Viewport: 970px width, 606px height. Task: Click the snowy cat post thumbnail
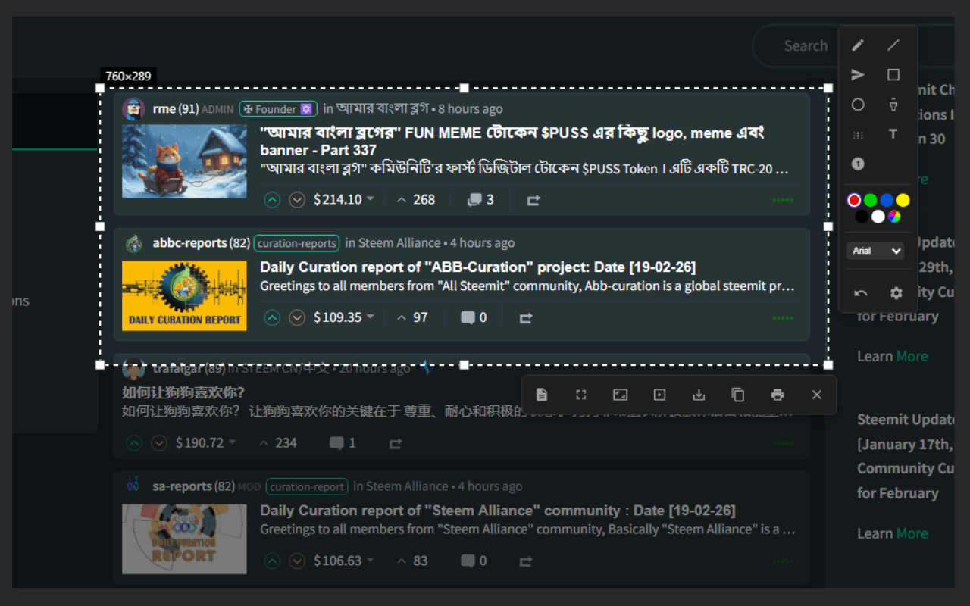point(184,161)
